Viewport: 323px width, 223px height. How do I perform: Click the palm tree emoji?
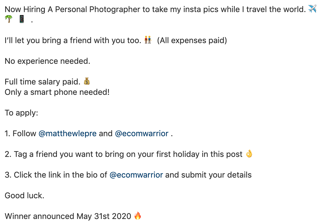pos(9,20)
